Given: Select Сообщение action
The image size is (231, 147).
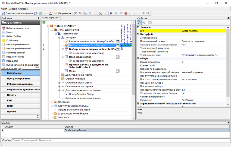Looking at the screenshot, I should [x=12, y=40].
